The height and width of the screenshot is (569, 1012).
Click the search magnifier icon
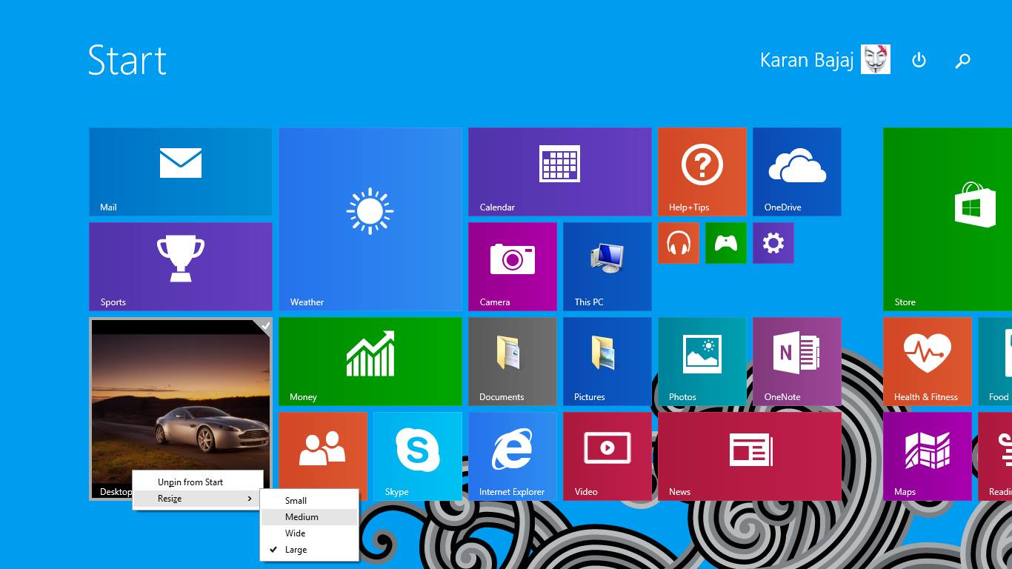tap(962, 61)
